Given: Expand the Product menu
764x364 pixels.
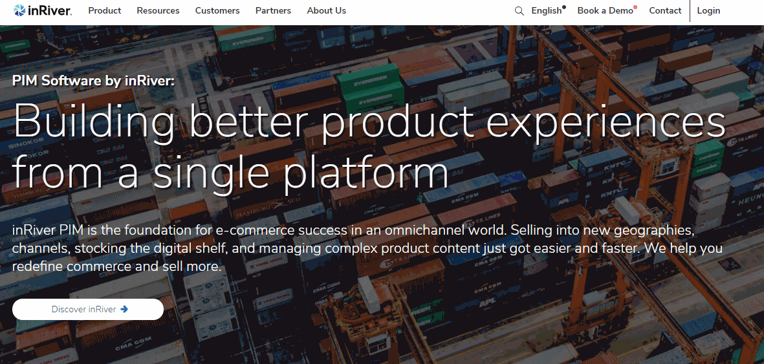Looking at the screenshot, I should coord(105,11).
